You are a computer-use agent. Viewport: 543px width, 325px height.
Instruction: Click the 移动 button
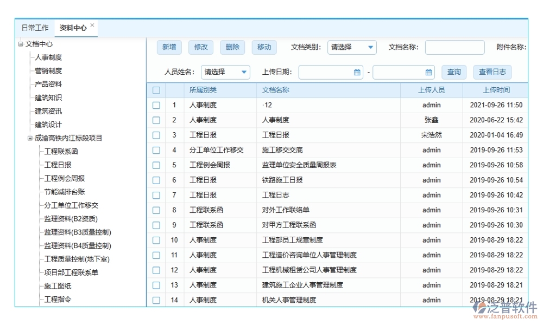coord(264,47)
